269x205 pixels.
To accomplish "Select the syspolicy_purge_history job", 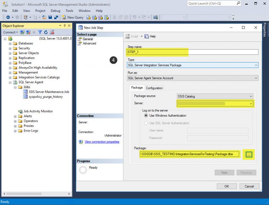I will click(x=46, y=97).
